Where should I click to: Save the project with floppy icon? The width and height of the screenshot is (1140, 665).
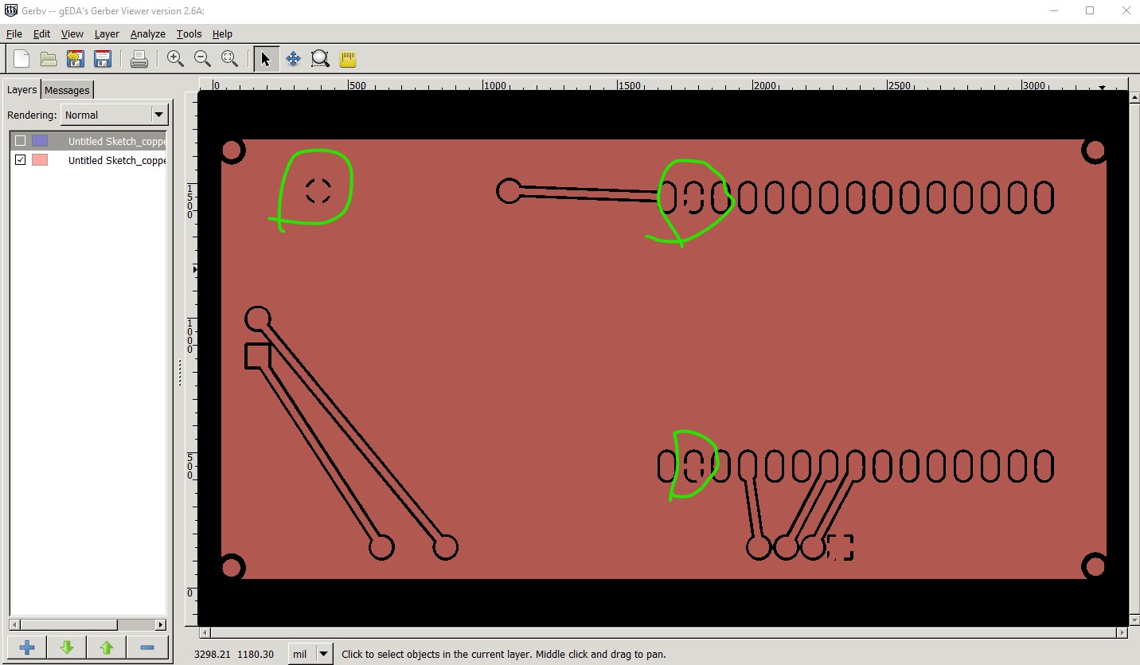click(102, 59)
